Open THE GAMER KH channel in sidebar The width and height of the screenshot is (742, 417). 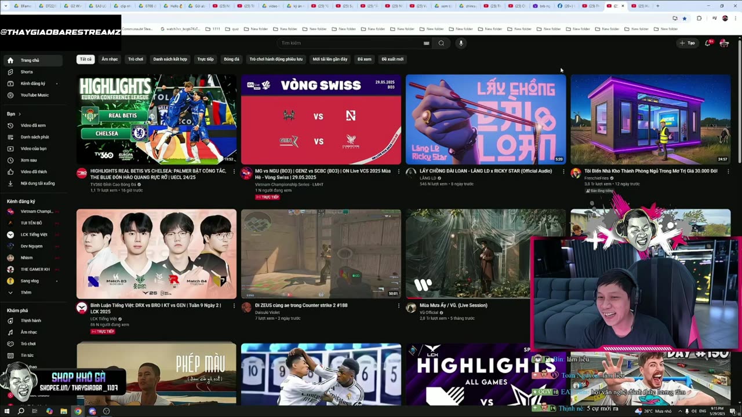33,269
